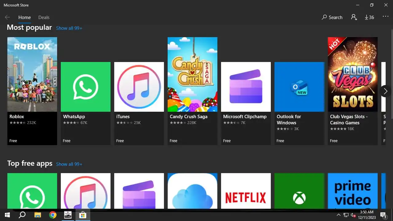Click the Free price on Roblox card

[x=13, y=141]
